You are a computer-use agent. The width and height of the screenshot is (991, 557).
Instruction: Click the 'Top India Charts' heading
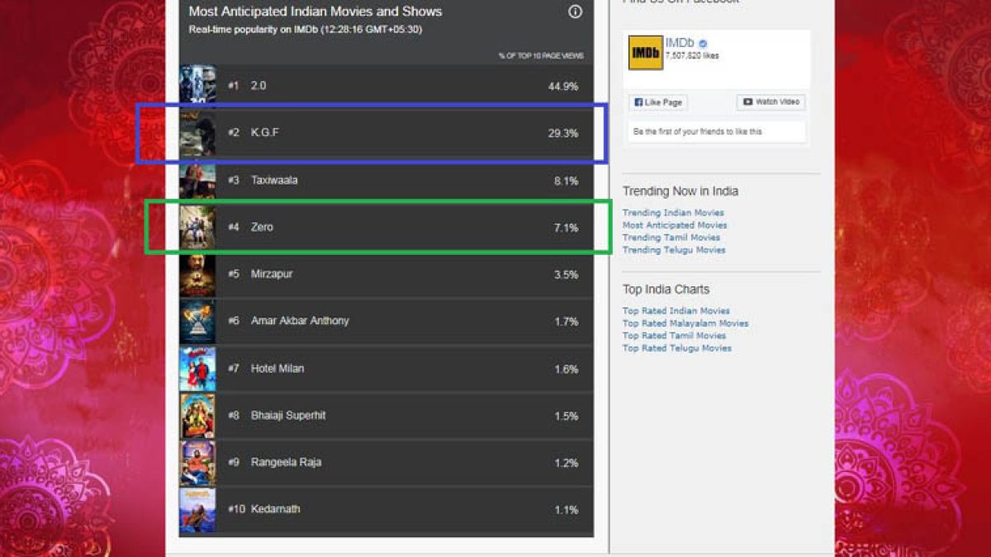[x=666, y=290]
